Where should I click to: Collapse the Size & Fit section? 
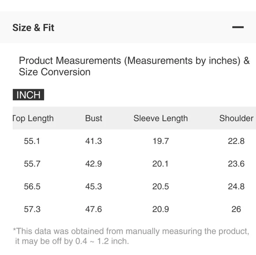tap(238, 27)
